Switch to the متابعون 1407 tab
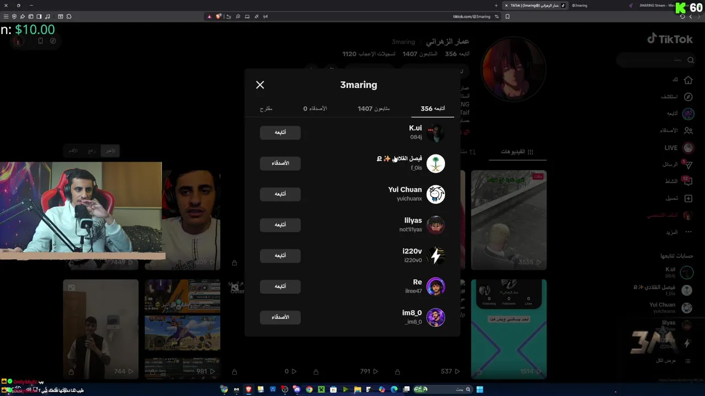 (373, 109)
